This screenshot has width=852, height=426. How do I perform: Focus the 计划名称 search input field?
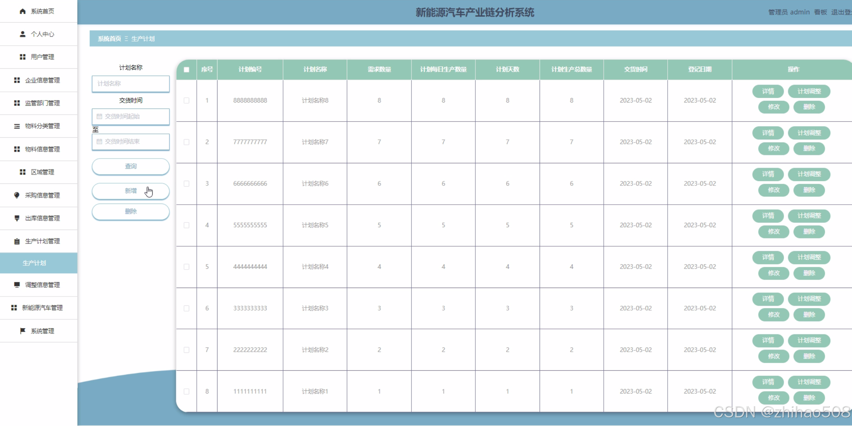point(130,84)
